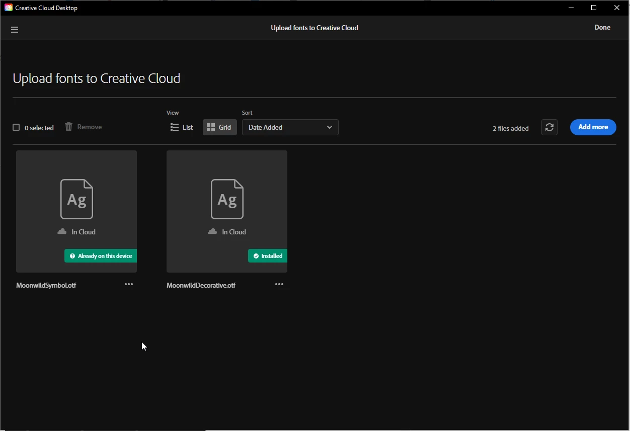Click the Done button

coord(602,28)
